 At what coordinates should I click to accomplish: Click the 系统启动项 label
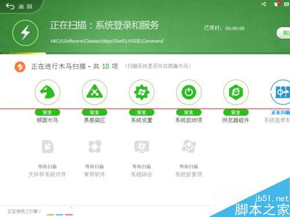(188, 120)
